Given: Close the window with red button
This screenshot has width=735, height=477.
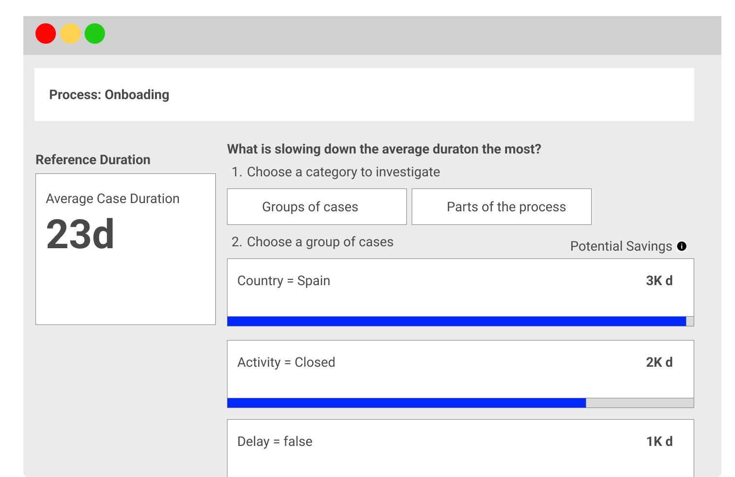Looking at the screenshot, I should [46, 34].
